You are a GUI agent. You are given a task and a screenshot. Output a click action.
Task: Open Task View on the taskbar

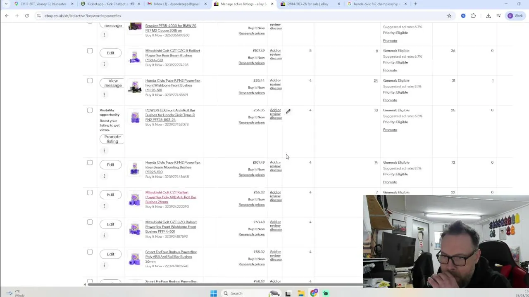click(288, 293)
